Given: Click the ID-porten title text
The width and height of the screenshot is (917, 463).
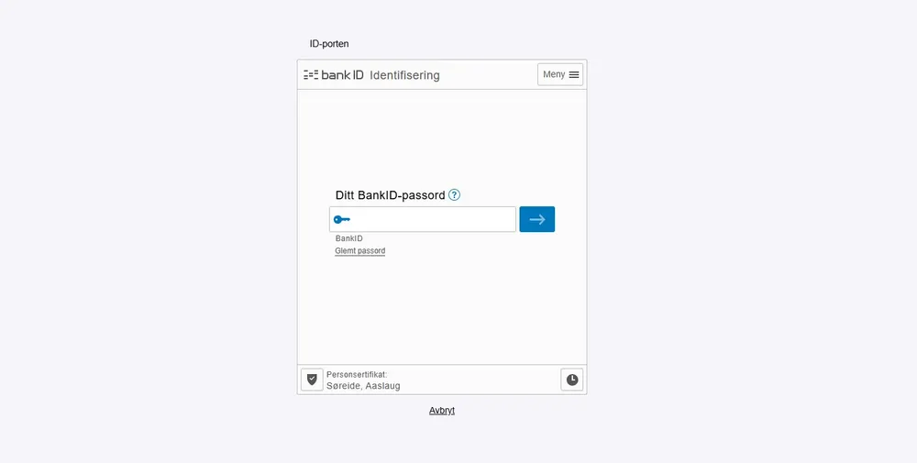Looking at the screenshot, I should coord(329,43).
